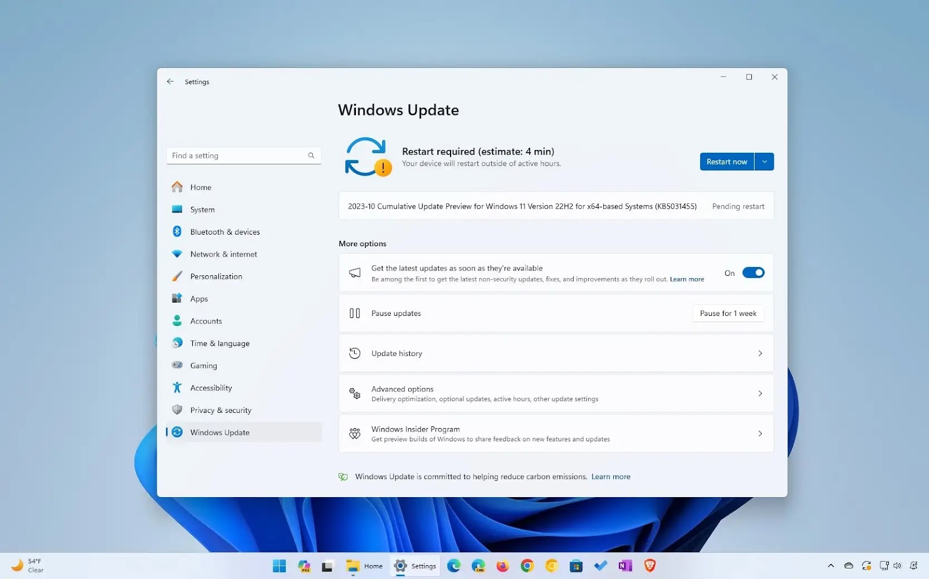Focus the Find a setting search box
The image size is (929, 579).
pyautogui.click(x=244, y=156)
